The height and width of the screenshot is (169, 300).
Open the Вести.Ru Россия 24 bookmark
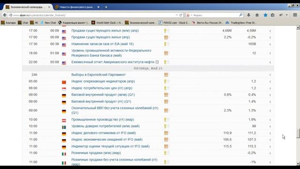tap(207, 23)
